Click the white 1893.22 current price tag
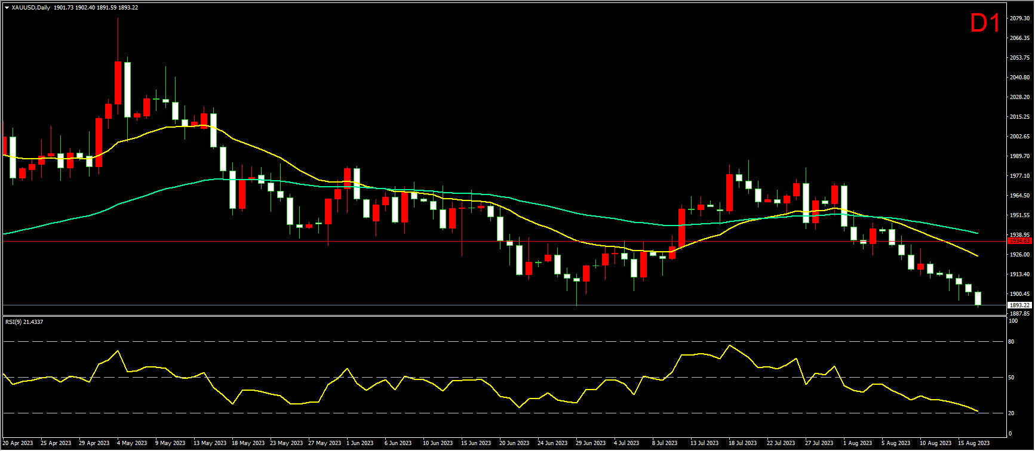The image size is (1035, 451). tap(1019, 305)
